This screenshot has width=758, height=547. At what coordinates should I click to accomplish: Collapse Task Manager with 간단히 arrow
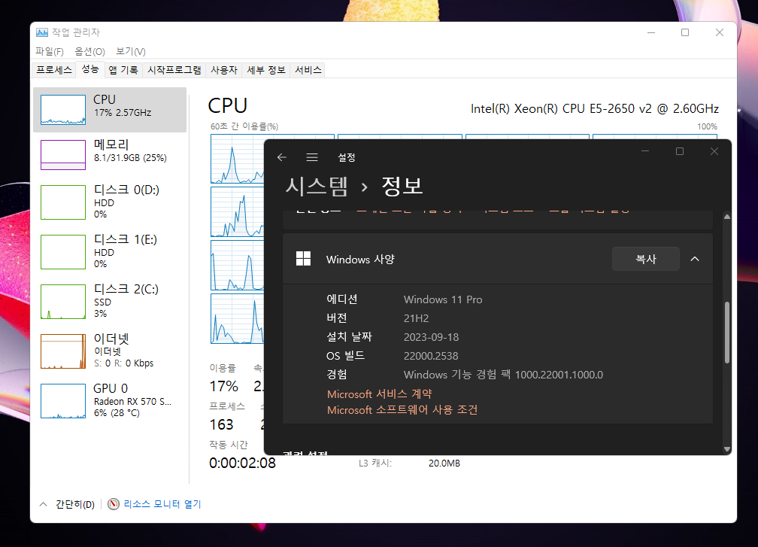[x=43, y=504]
